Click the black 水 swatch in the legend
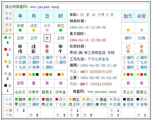The image size is (152, 120). 6,86
